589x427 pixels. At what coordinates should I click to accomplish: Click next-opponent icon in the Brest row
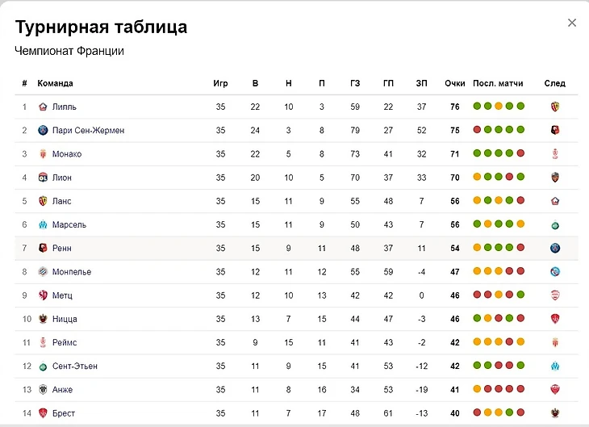coord(554,413)
